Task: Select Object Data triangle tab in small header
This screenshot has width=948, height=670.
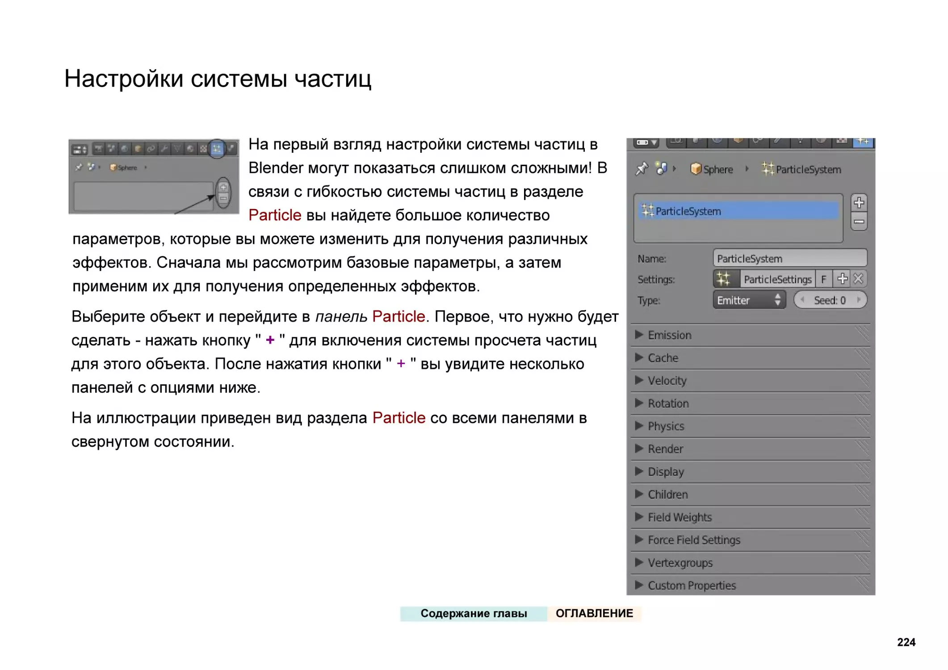Action: pos(177,149)
